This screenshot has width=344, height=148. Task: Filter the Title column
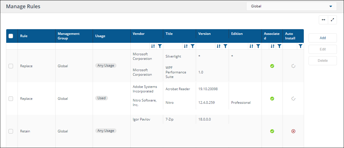tap(192, 46)
